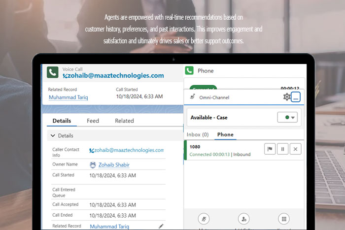The height and width of the screenshot is (230, 345).
Task: Open the keypad dial pad
Action: click(284, 219)
